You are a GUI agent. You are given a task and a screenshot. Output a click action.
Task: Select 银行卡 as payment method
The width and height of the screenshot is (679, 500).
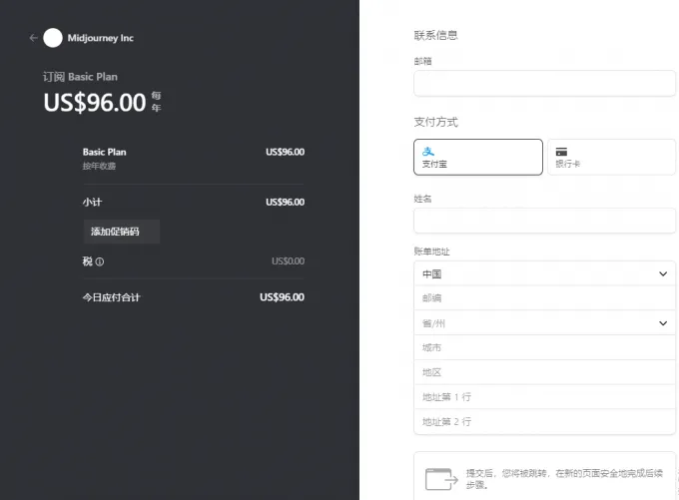click(611, 157)
